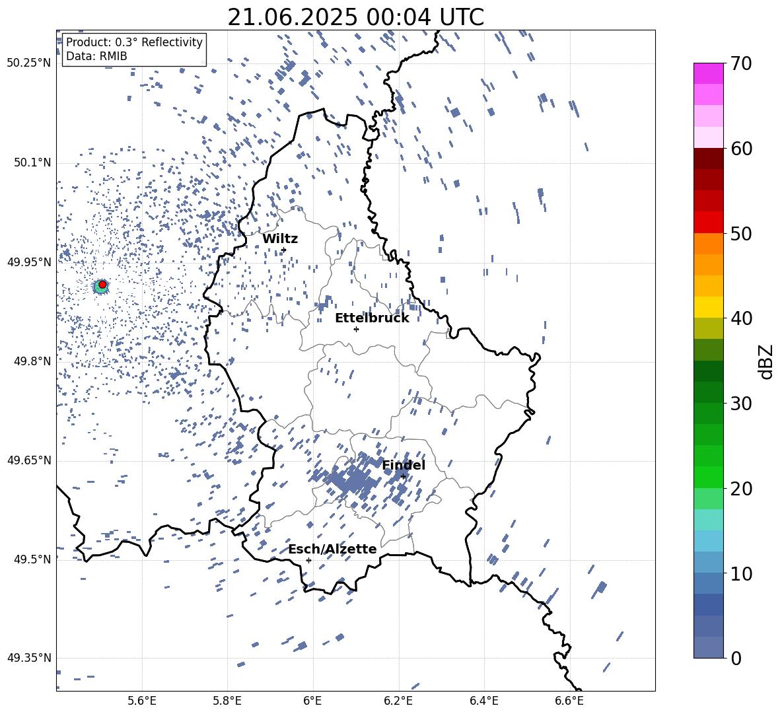Click the large reflectivity echo west of Findel
This screenshot has height=714, width=782.
(x=354, y=480)
